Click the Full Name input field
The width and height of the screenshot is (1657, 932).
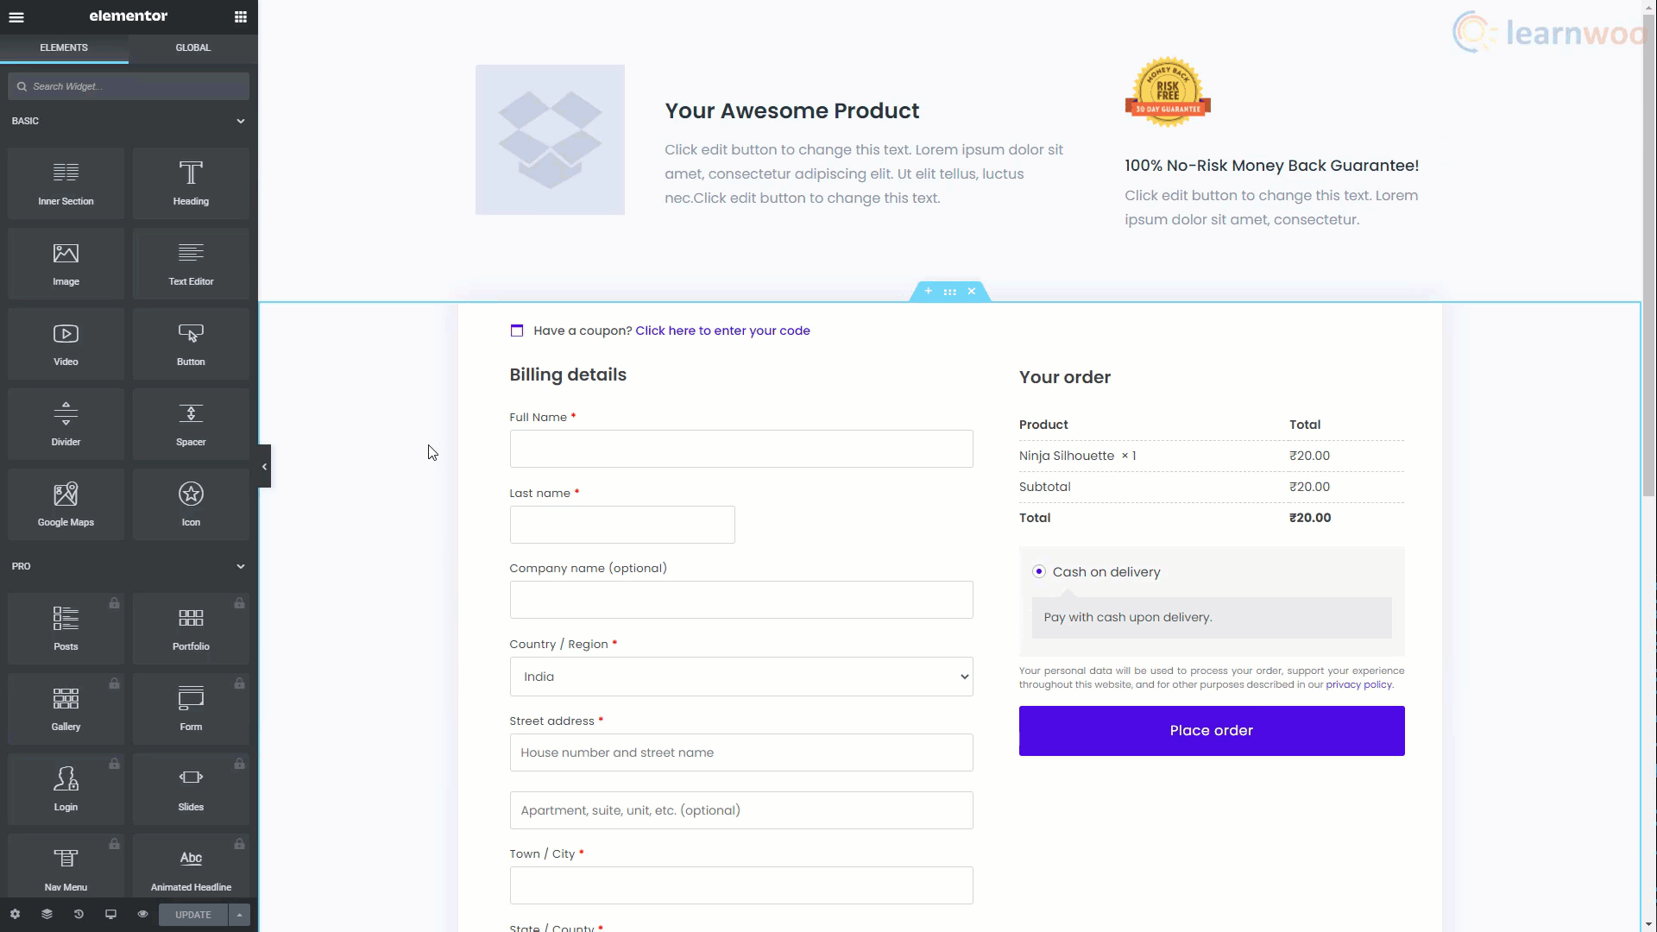[740, 449]
